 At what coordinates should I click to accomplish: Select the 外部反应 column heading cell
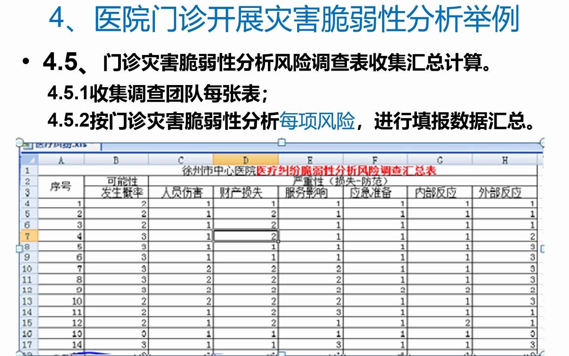pyautogui.click(x=505, y=193)
